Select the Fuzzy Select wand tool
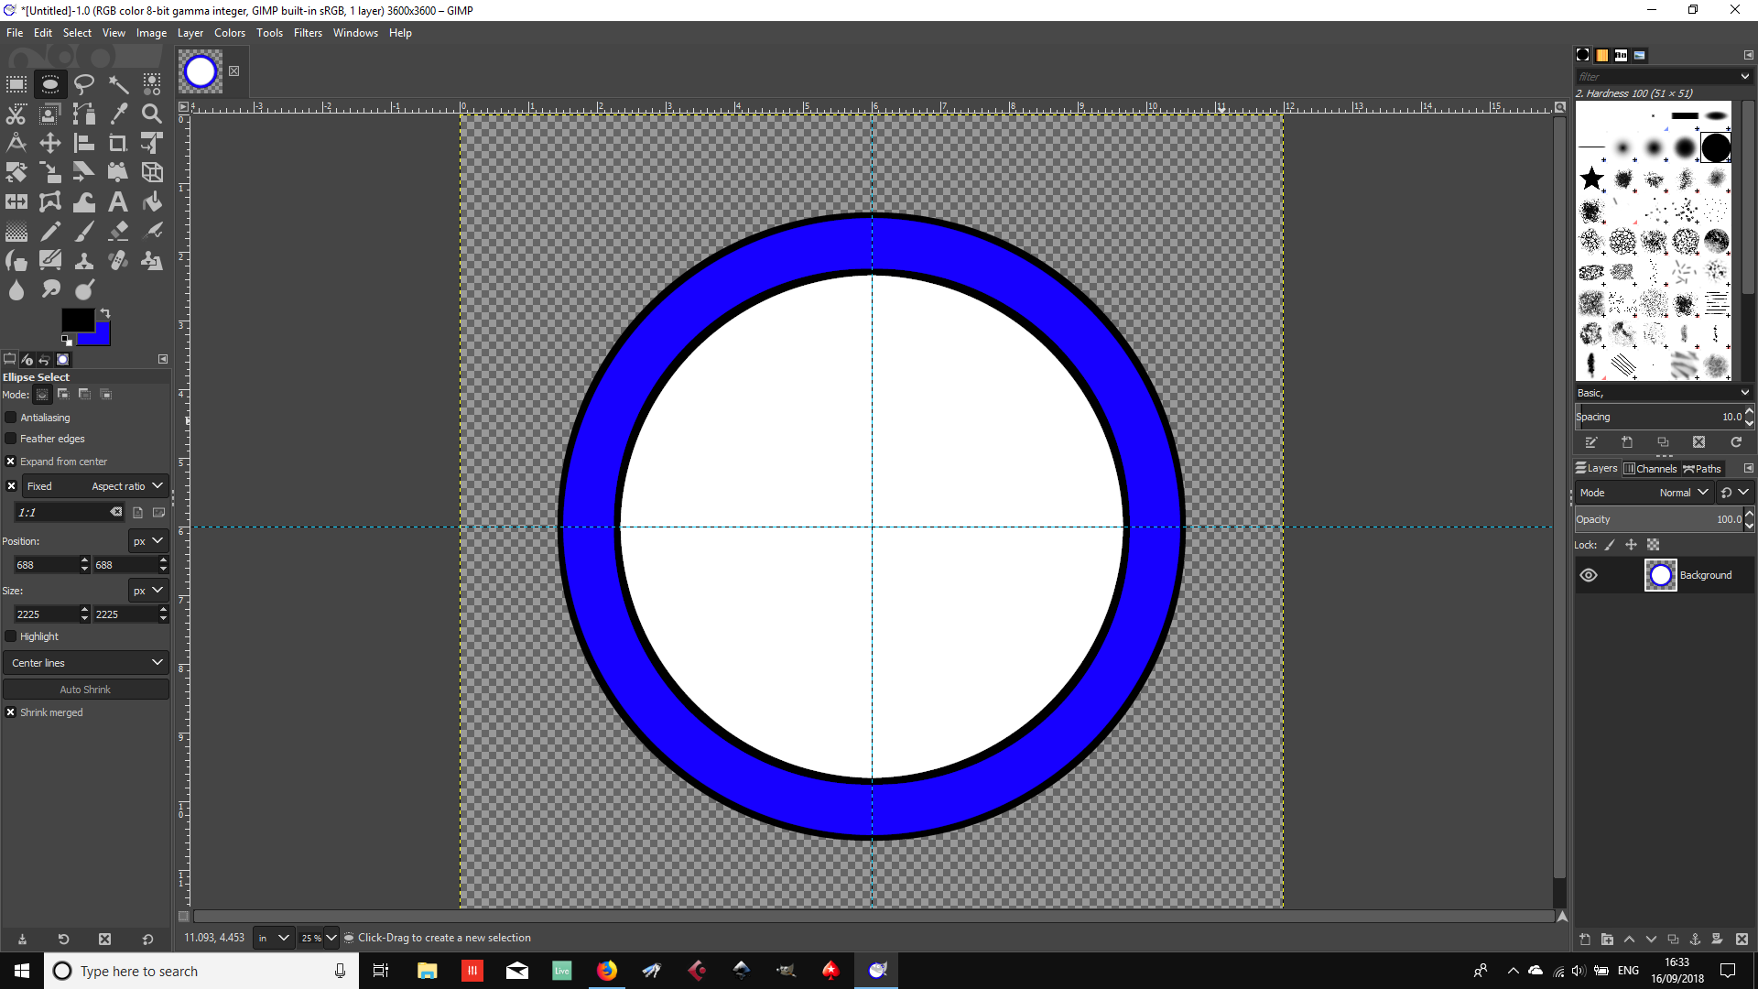The image size is (1758, 989). tap(118, 84)
